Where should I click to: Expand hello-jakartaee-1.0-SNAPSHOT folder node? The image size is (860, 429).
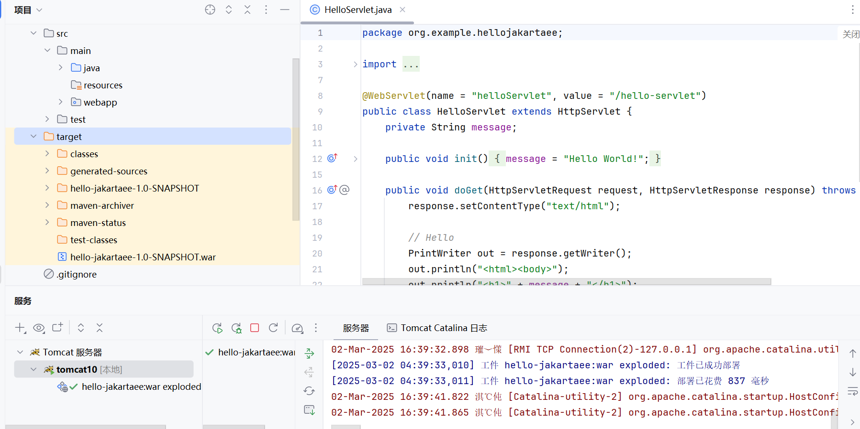pos(47,188)
